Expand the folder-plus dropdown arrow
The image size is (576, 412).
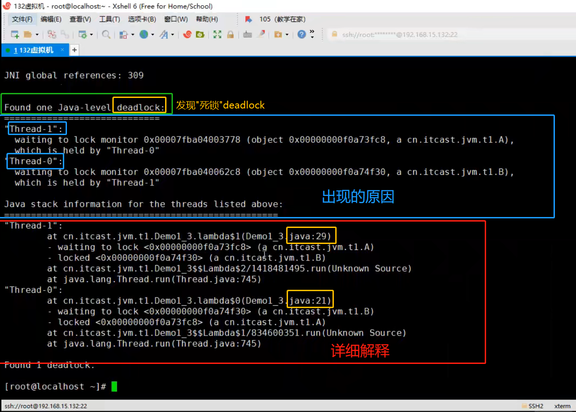pos(287,35)
